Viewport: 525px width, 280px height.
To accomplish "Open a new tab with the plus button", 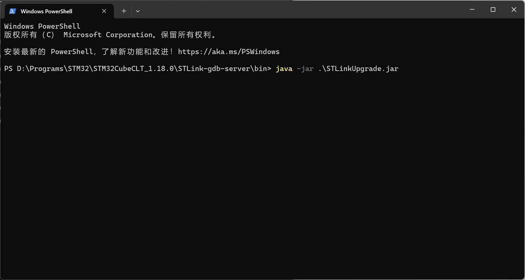I will [x=124, y=11].
